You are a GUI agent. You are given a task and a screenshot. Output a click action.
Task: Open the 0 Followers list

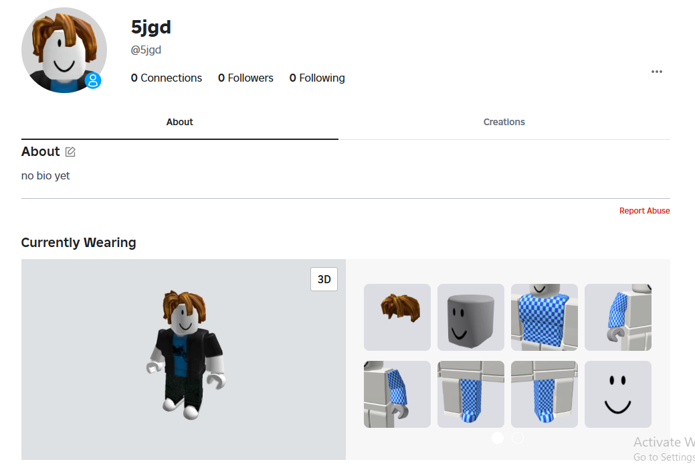pyautogui.click(x=245, y=78)
